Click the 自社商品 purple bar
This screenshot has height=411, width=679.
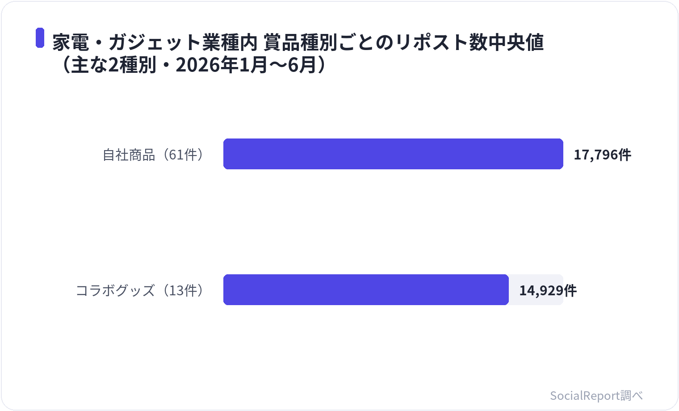(x=393, y=154)
